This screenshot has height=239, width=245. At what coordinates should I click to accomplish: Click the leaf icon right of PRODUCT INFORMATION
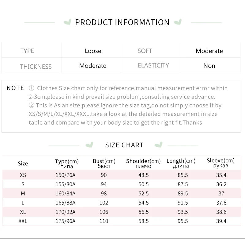(178, 22)
